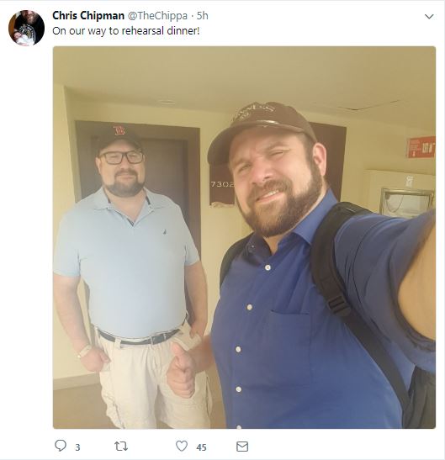Open Chris Chipman's profile avatar
This screenshot has height=460, width=445.
click(x=26, y=28)
